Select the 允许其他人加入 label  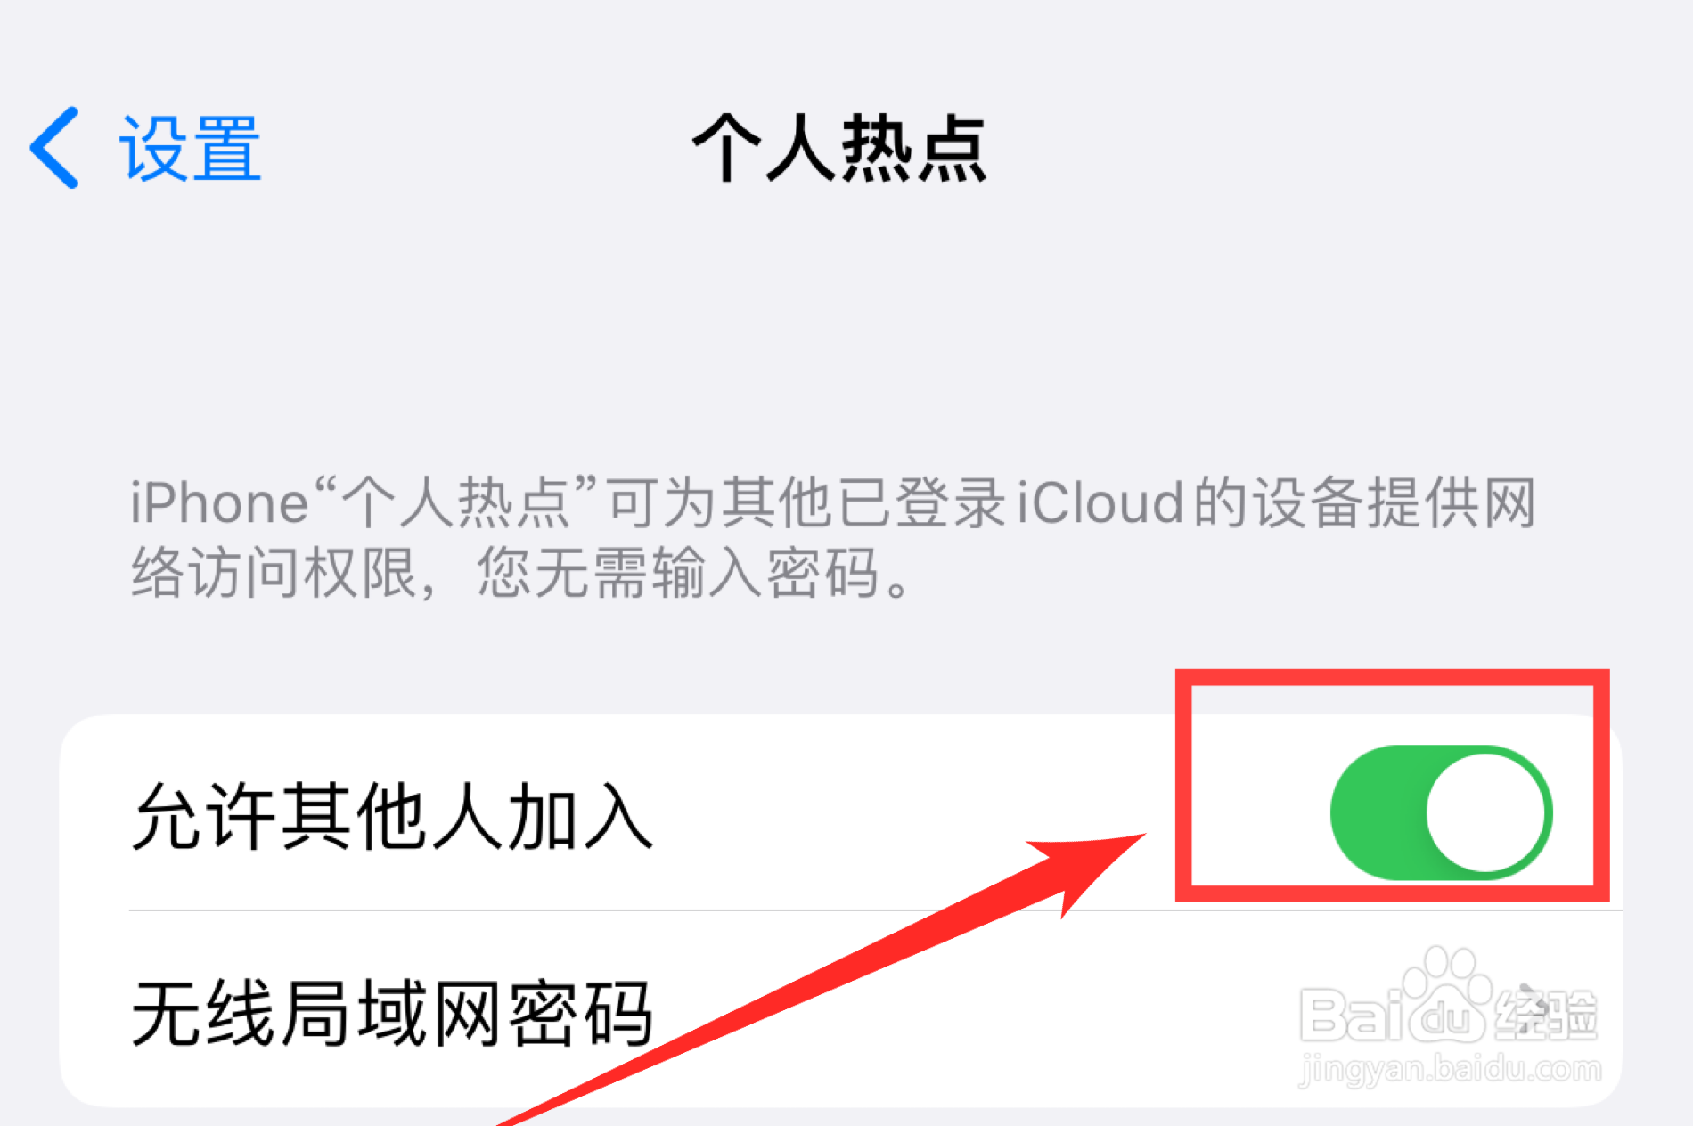click(x=392, y=817)
